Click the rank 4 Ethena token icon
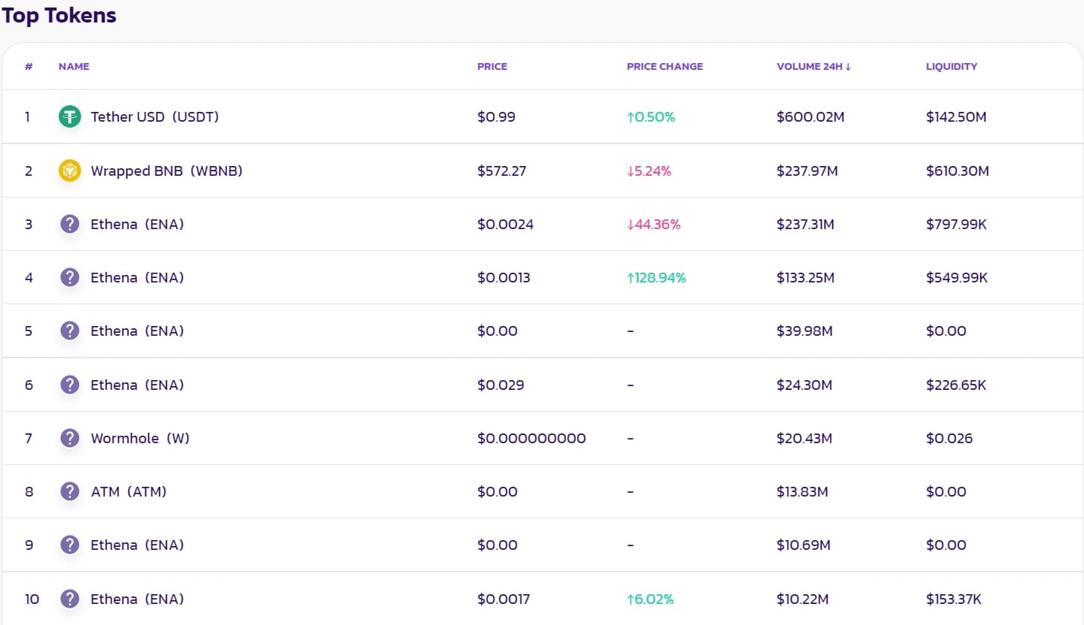1084x625 pixels. pyautogui.click(x=69, y=277)
